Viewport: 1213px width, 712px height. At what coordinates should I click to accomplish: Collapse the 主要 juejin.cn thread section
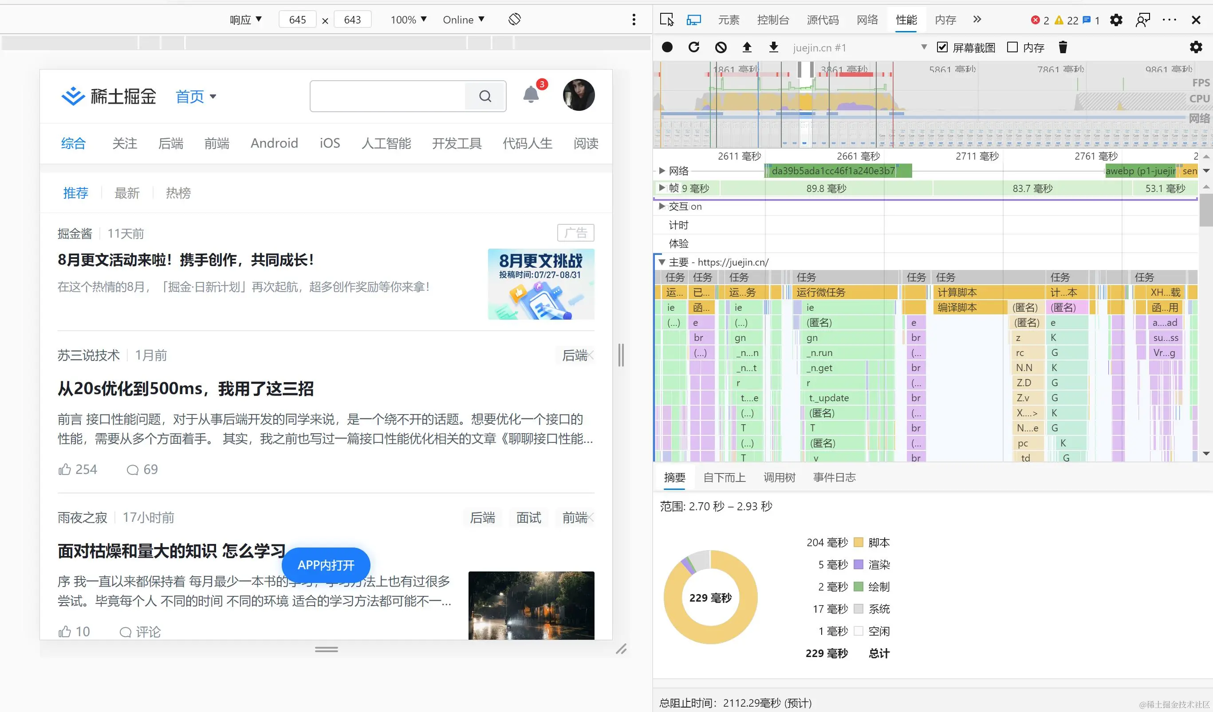pyautogui.click(x=662, y=262)
